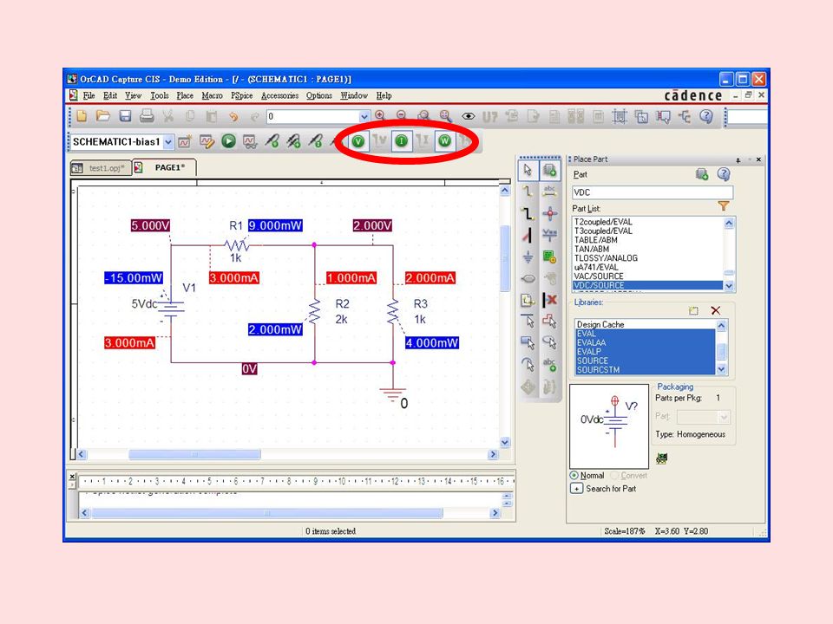The image size is (833, 624).
Task: Remove the selected library with red X
Action: click(x=716, y=310)
